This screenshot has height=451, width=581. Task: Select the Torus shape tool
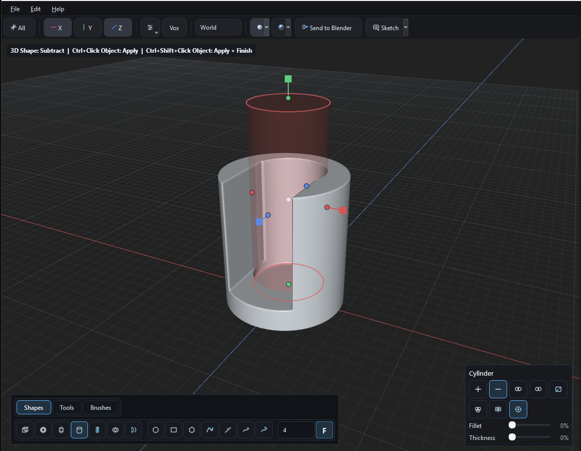click(x=115, y=430)
